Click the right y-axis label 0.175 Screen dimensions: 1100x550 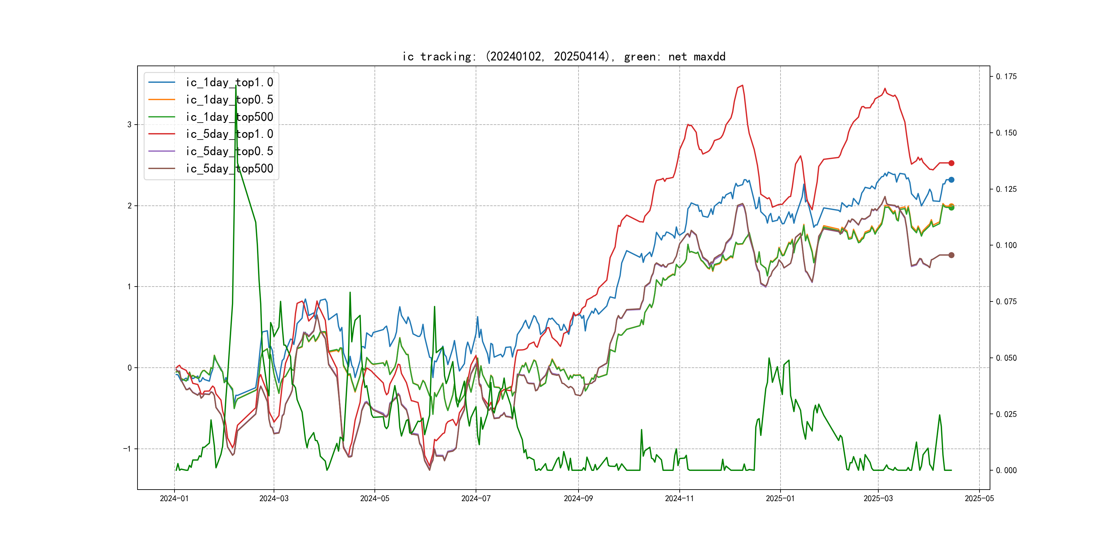point(1006,76)
